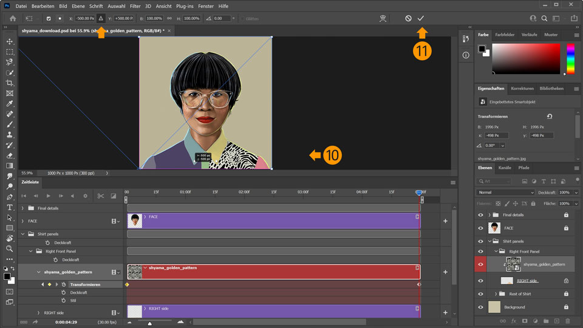Image resolution: width=583 pixels, height=328 pixels.
Task: Click the warp mode switch icon
Action: [382, 18]
